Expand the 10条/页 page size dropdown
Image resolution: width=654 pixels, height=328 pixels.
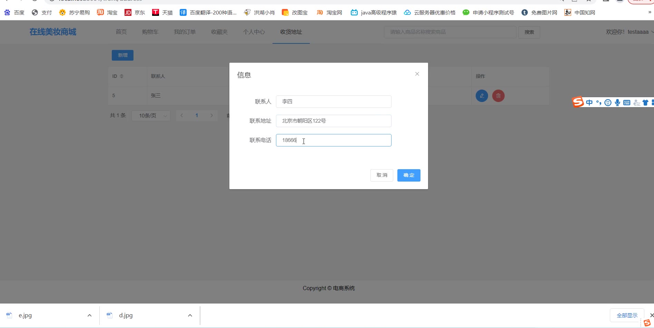tap(151, 116)
